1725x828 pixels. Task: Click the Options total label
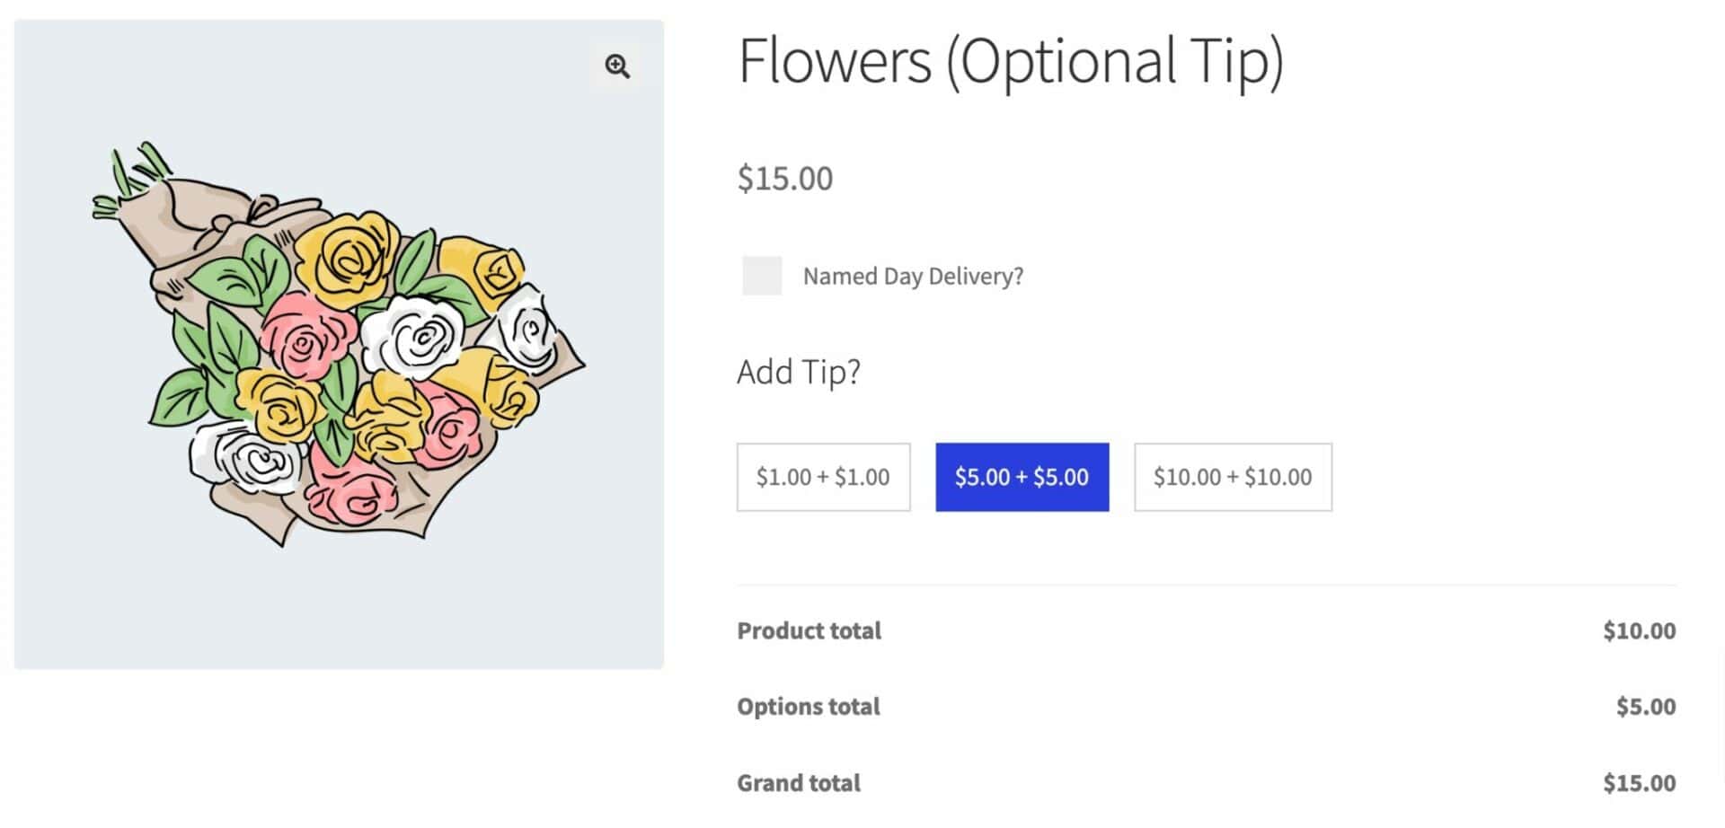point(809,707)
